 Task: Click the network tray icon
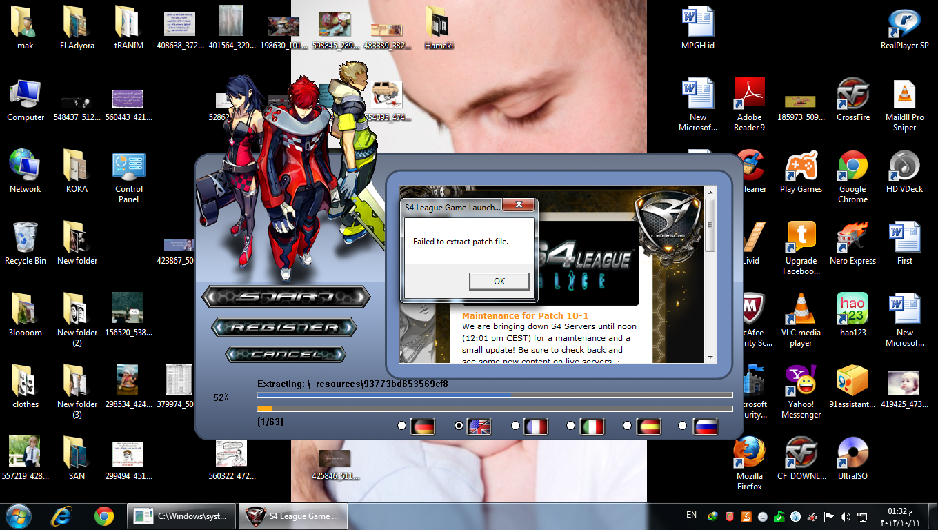click(862, 517)
